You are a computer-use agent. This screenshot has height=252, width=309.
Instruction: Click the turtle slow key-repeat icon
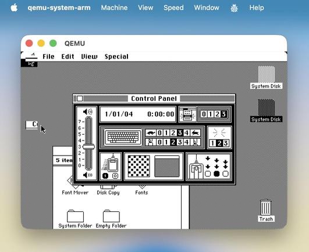151,133
